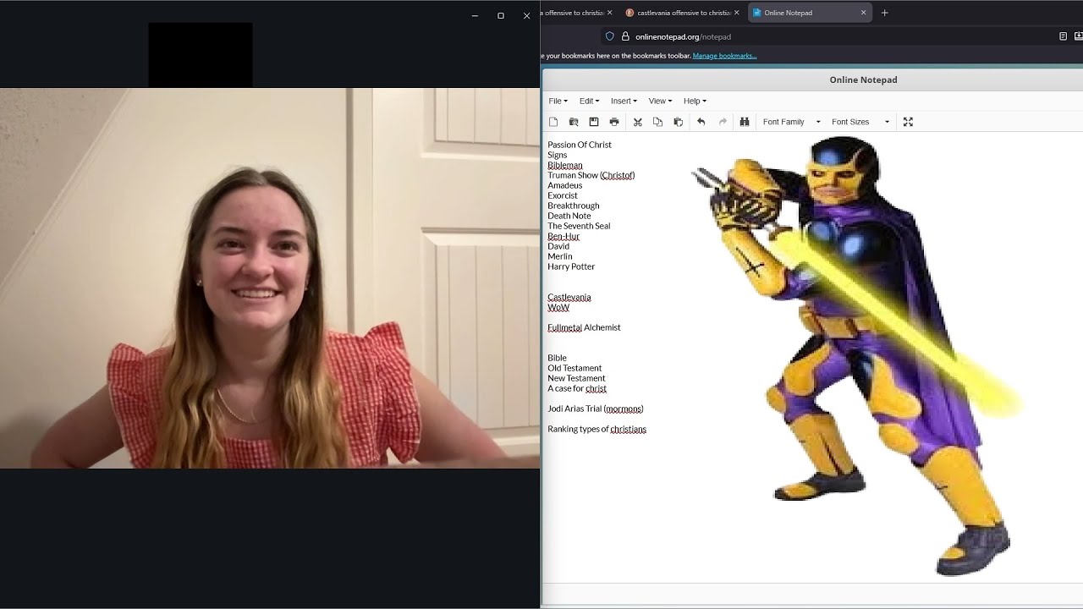
Task: Click the text 'The Seventh Seal'
Action: (x=578, y=226)
